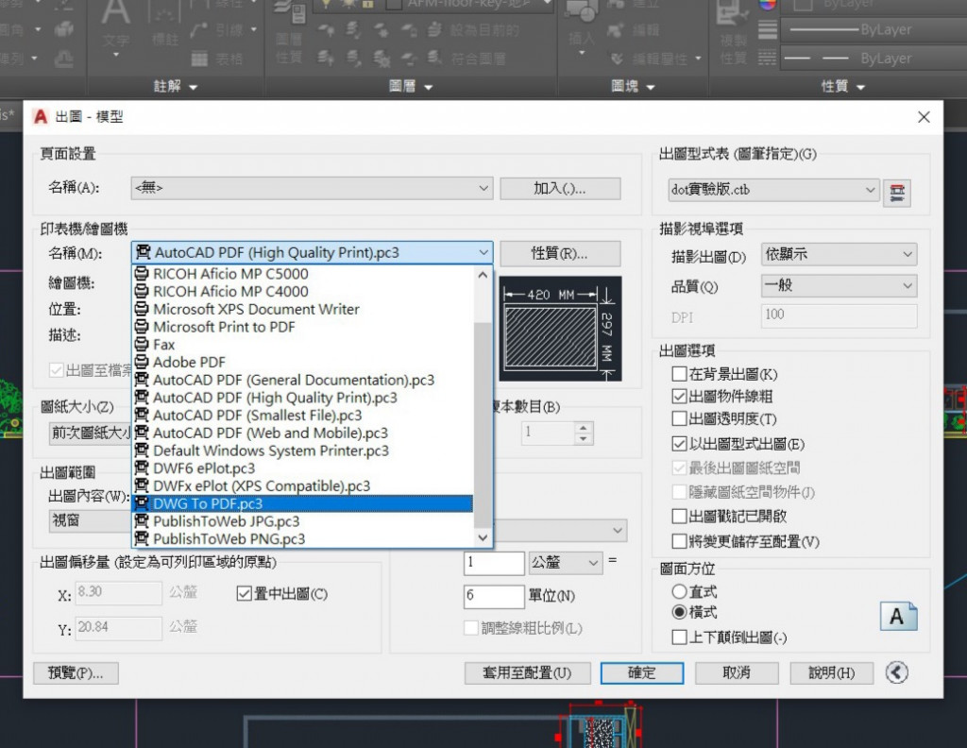Open the page setup name dropdown
This screenshot has width=967, height=748.
coord(312,188)
